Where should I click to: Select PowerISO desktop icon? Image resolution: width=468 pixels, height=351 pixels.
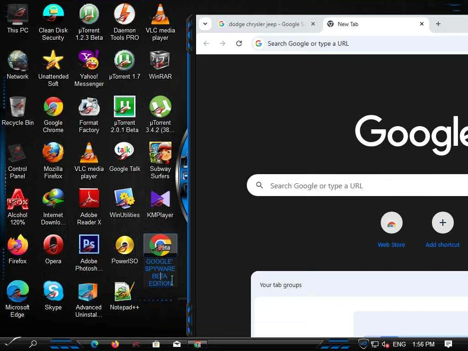(124, 249)
